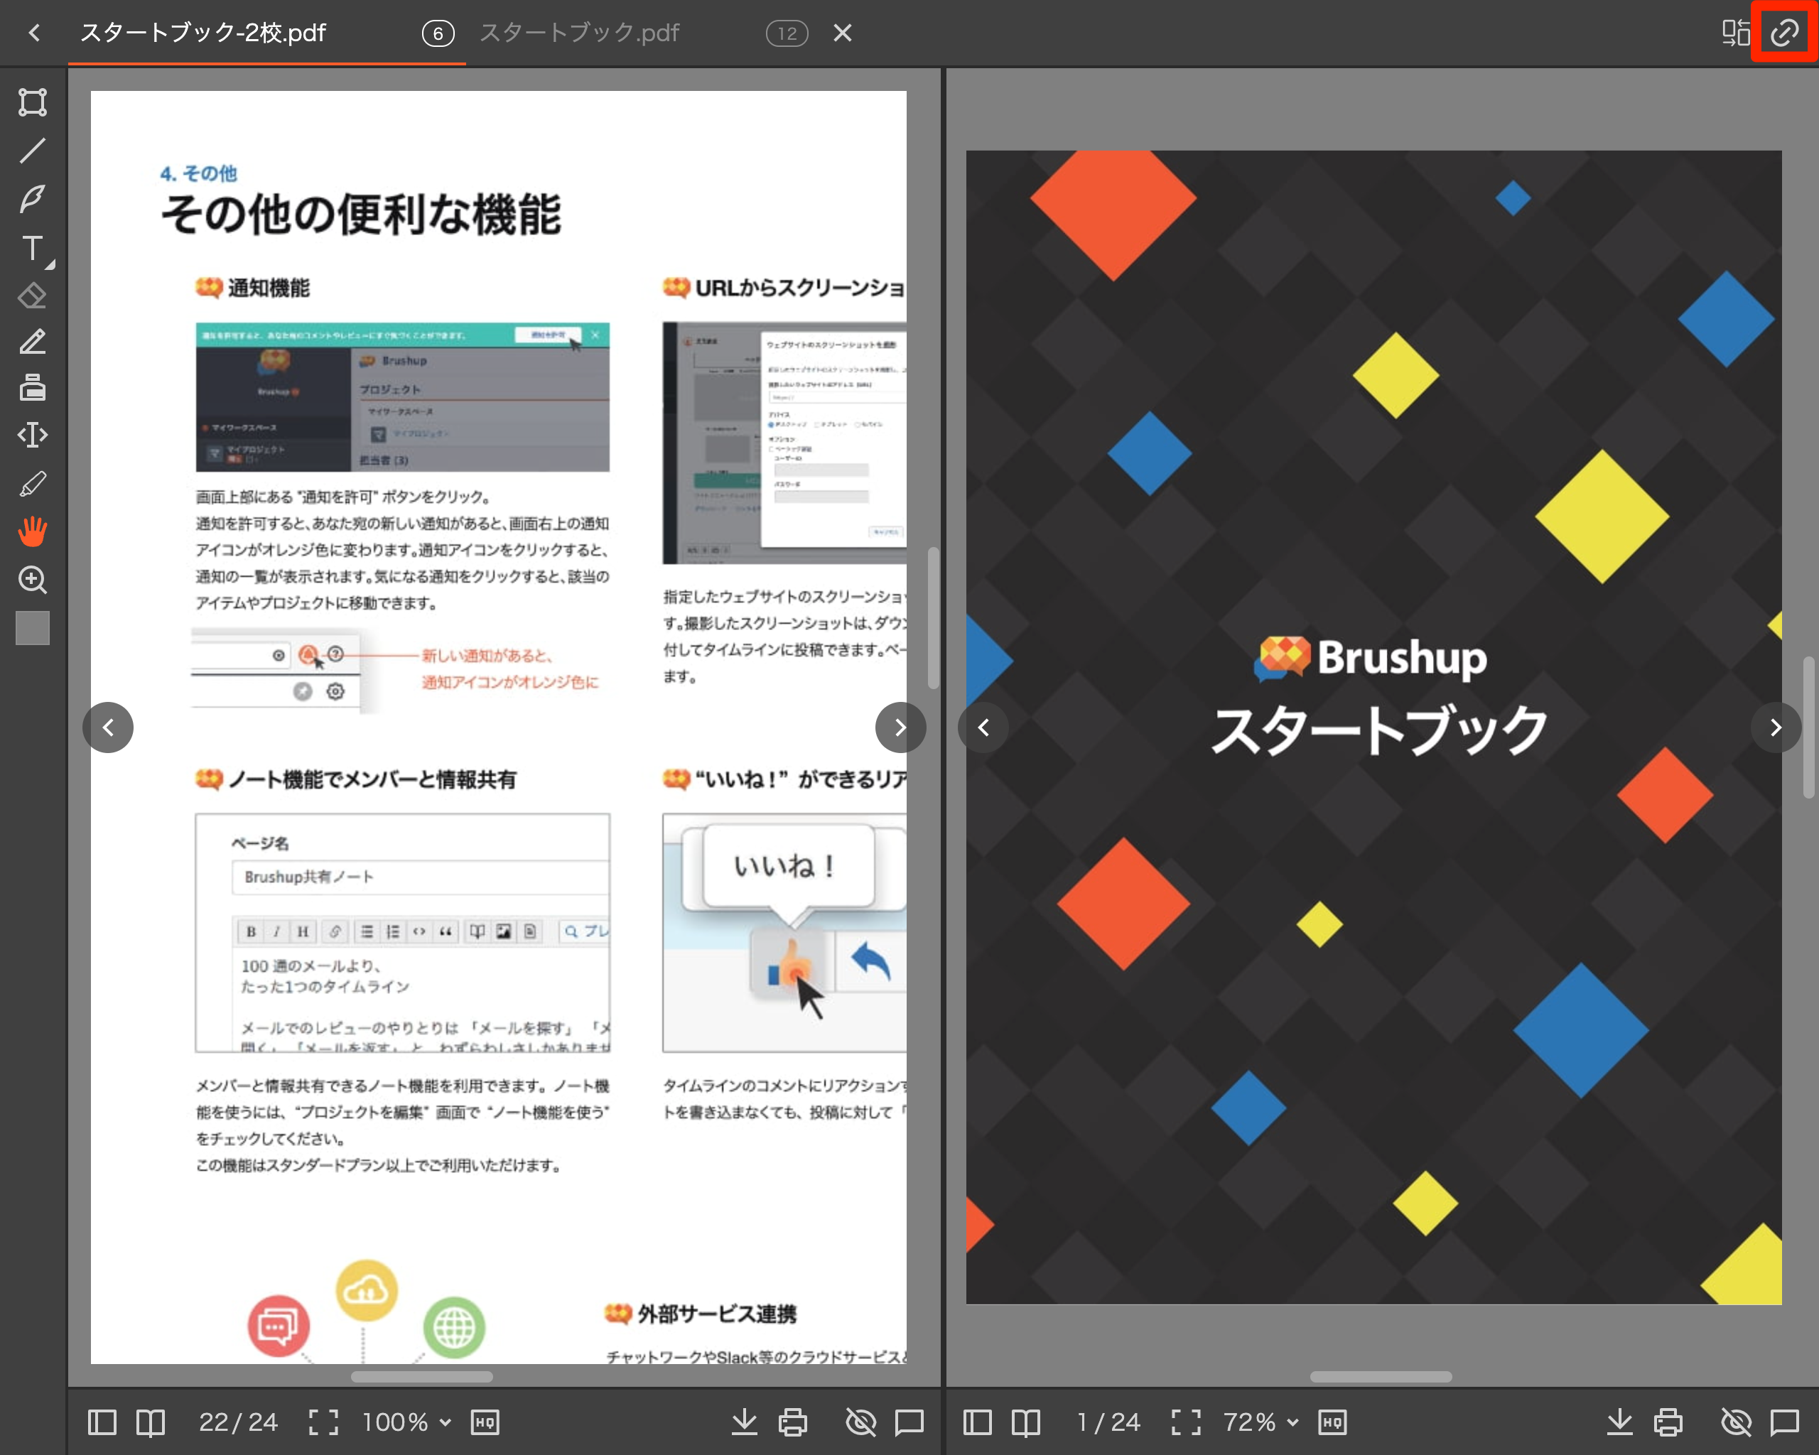Select the pen curve tool
This screenshot has width=1819, height=1455.
32,198
